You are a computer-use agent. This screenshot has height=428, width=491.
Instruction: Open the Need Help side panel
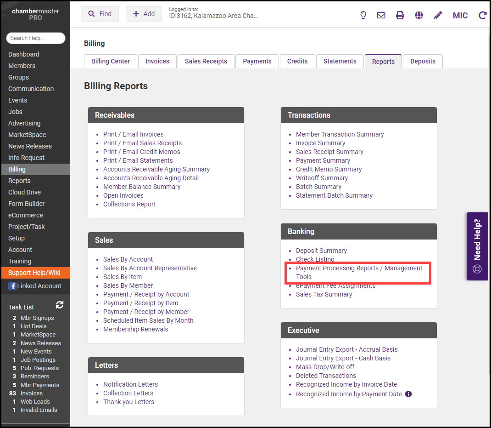477,246
